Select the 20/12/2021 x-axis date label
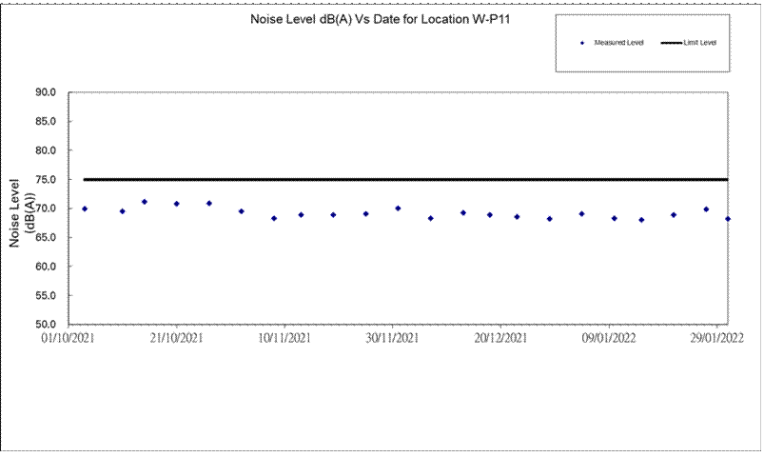Screen dimensions: 764x457 tap(500, 338)
